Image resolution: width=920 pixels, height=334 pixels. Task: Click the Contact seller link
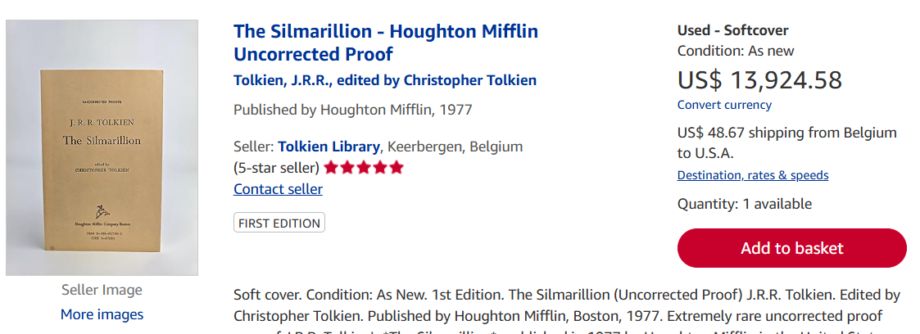point(278,189)
